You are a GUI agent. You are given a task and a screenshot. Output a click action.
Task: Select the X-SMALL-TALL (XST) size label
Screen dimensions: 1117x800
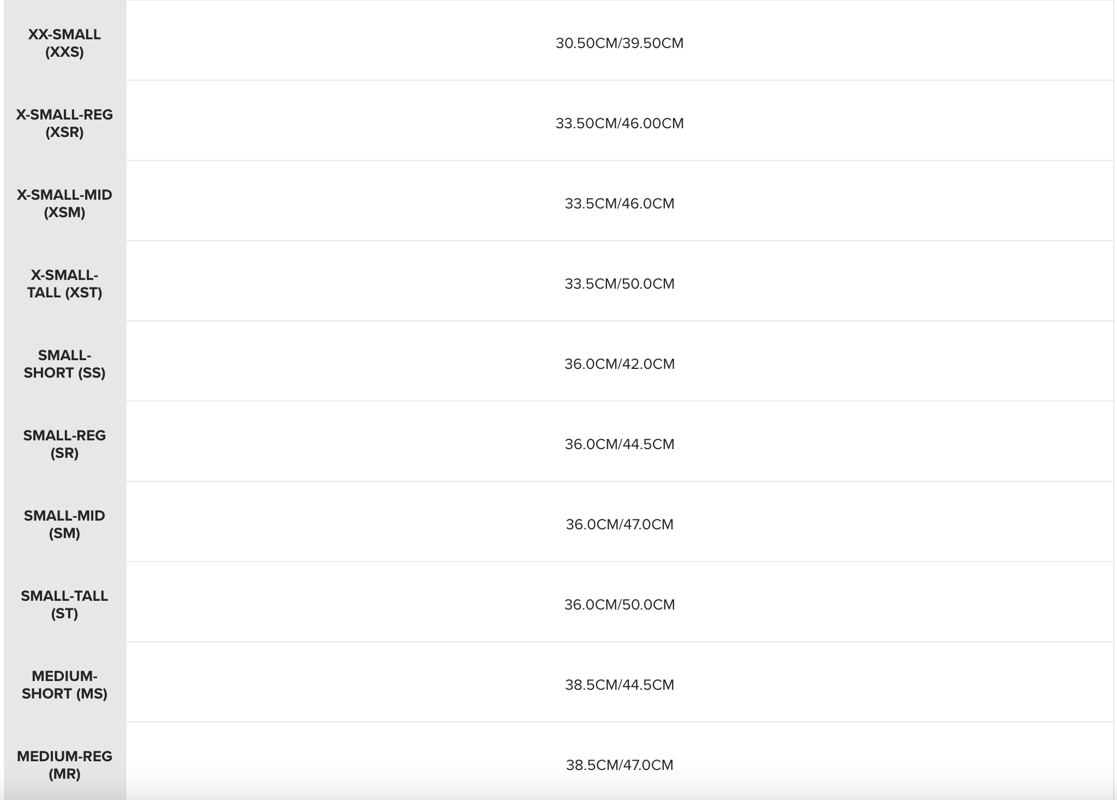64,284
